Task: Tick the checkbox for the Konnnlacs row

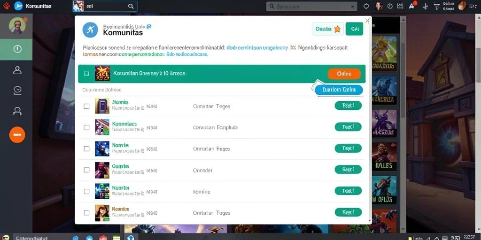Action: point(86,127)
